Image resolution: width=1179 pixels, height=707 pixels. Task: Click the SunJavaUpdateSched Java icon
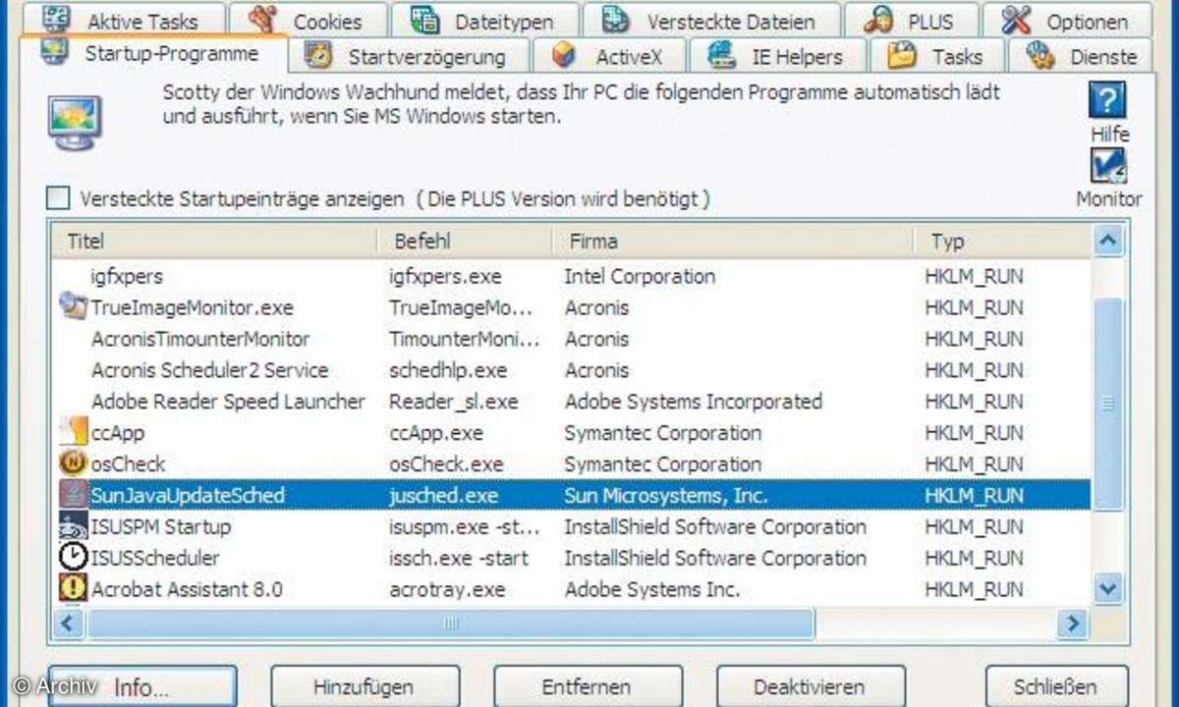pyautogui.click(x=74, y=495)
